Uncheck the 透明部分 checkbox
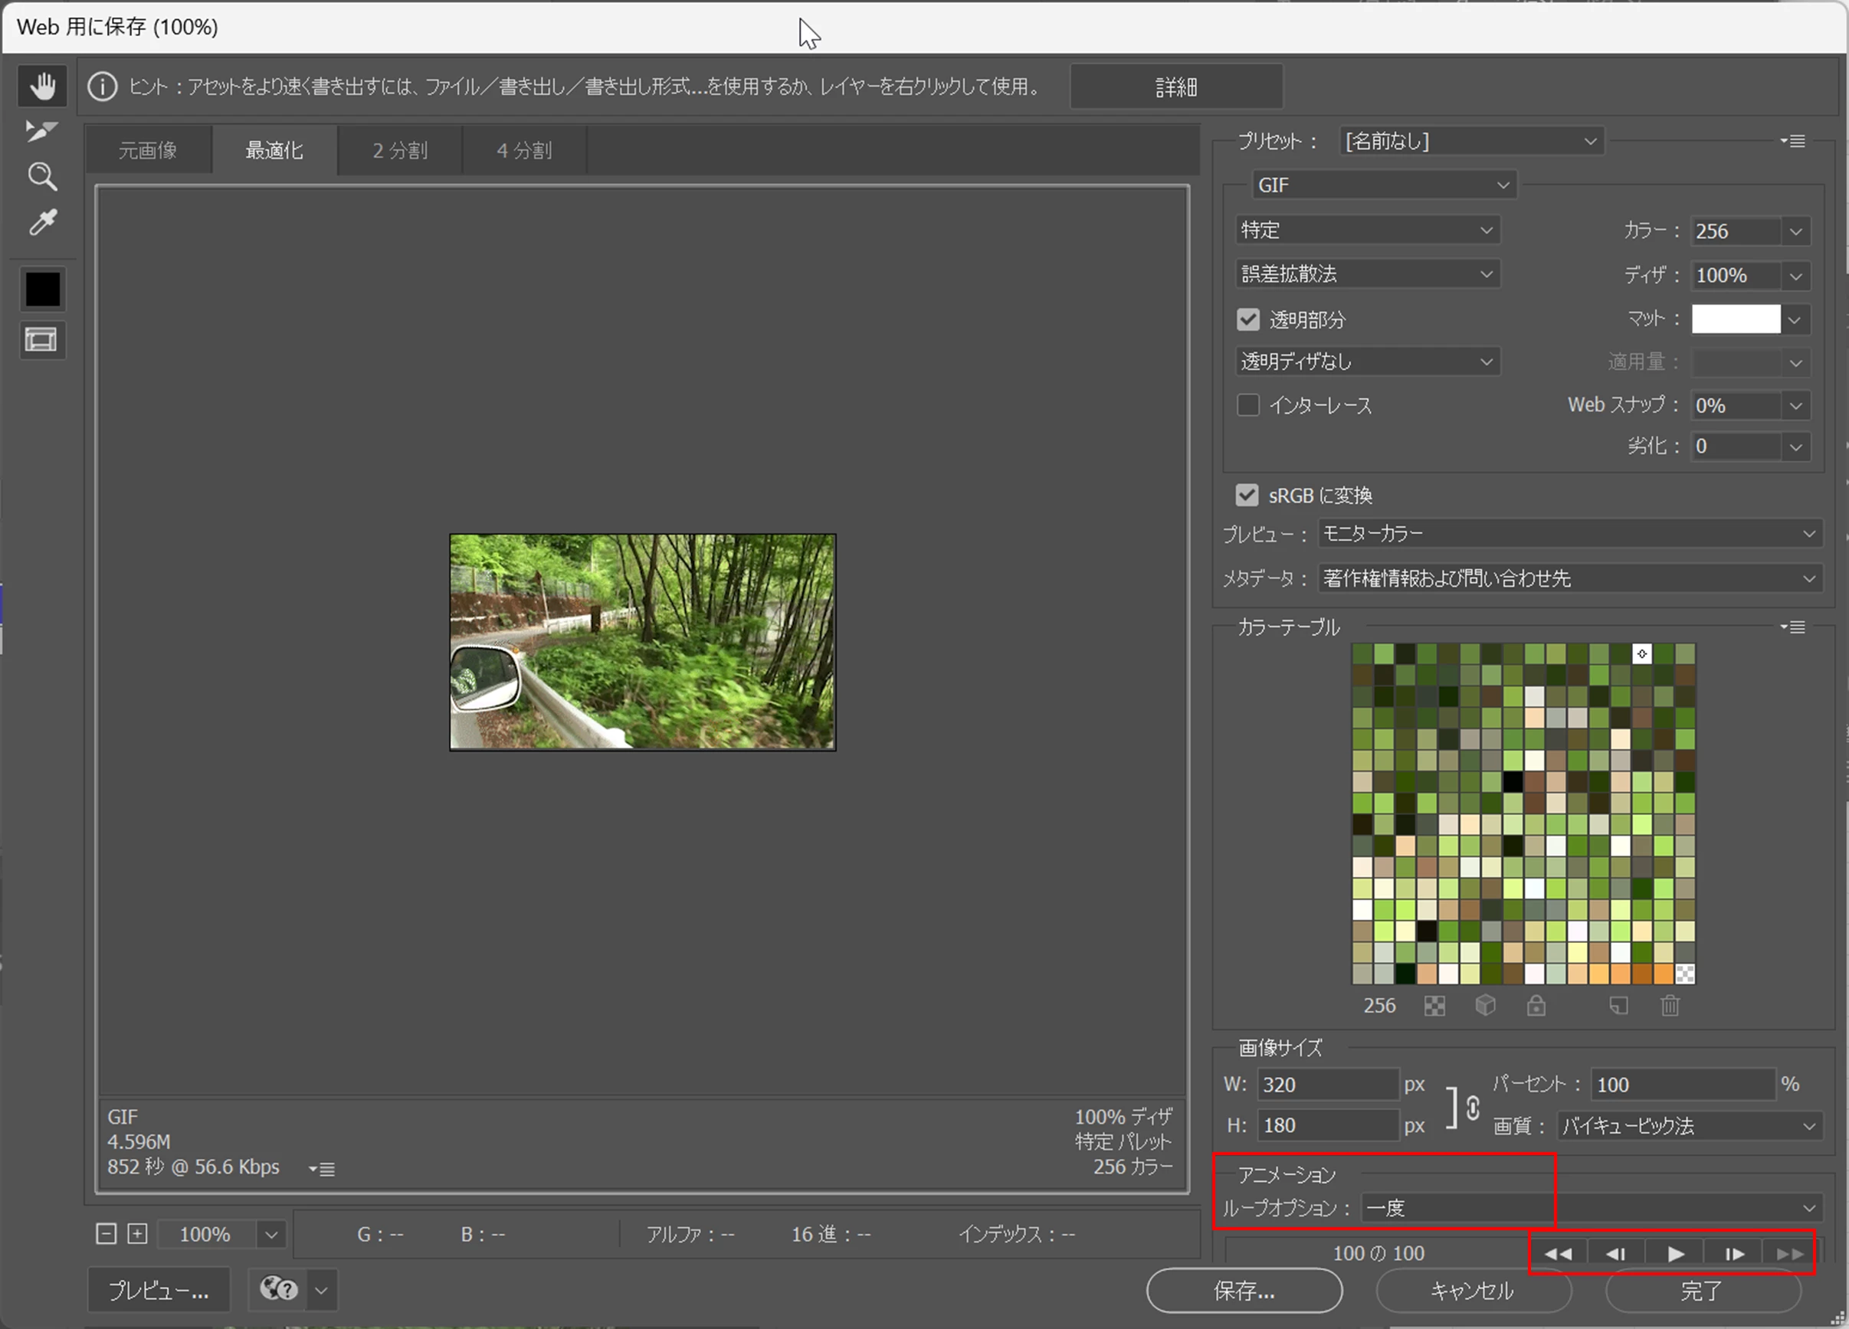Screen dimensions: 1849x1329 point(1248,319)
